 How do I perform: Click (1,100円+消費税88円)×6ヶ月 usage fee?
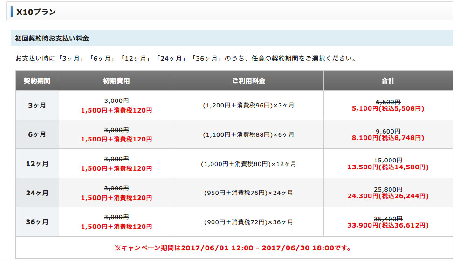click(x=248, y=134)
